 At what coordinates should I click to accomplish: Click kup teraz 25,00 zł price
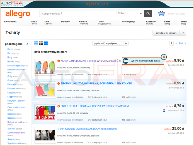174,128
